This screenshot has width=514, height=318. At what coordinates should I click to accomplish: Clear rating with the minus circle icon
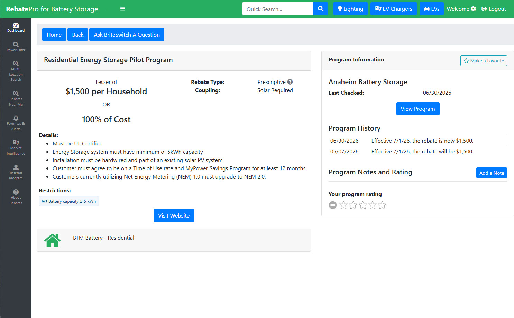click(332, 205)
